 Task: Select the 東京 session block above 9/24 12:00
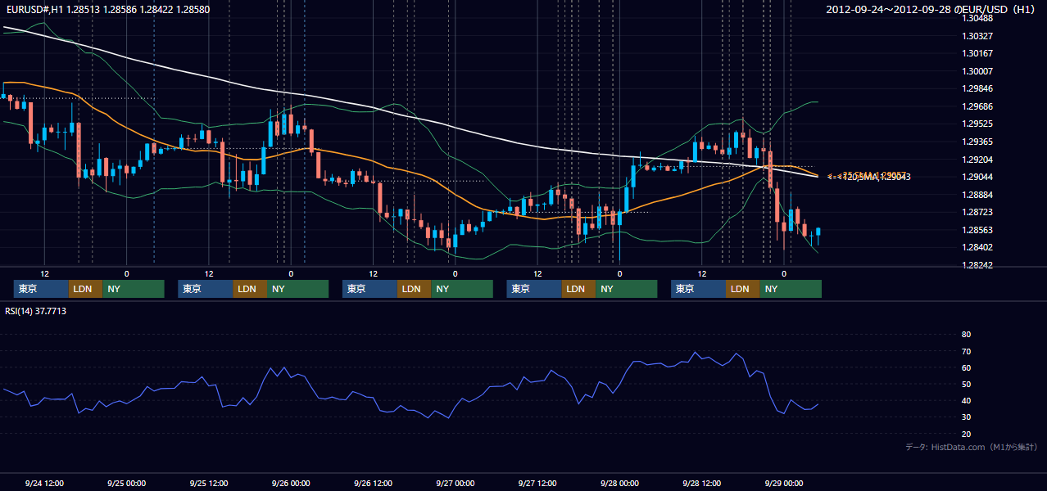tap(41, 289)
